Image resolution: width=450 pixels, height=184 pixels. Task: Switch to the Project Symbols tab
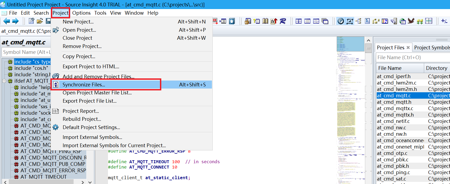tap(431, 47)
